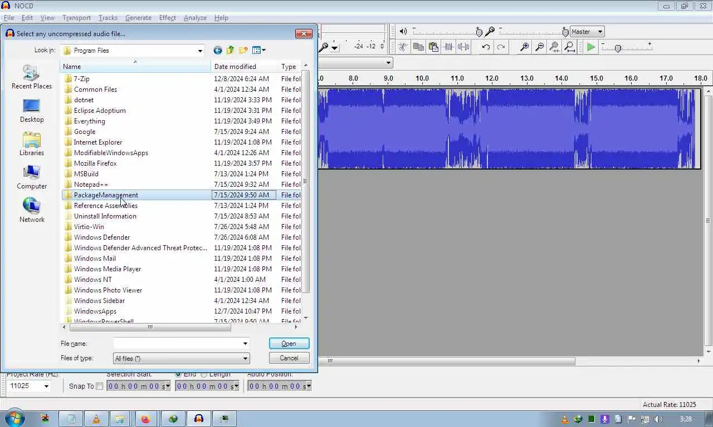Screen dimensions: 713x427
Task: Adjust the input volume slider handle
Action: point(565,32)
